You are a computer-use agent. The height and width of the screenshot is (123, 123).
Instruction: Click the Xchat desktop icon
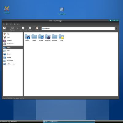click(x=7, y=10)
